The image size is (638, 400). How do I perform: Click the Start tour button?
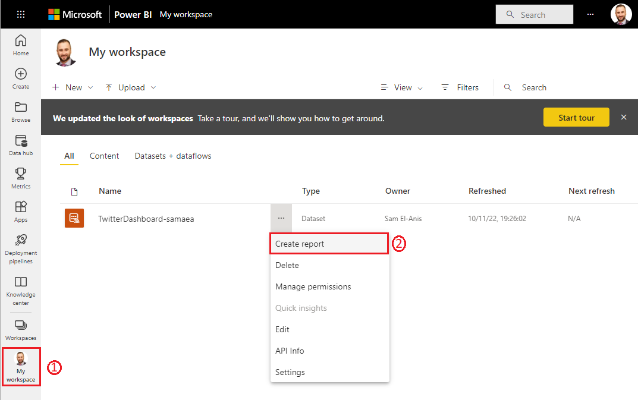tap(576, 118)
